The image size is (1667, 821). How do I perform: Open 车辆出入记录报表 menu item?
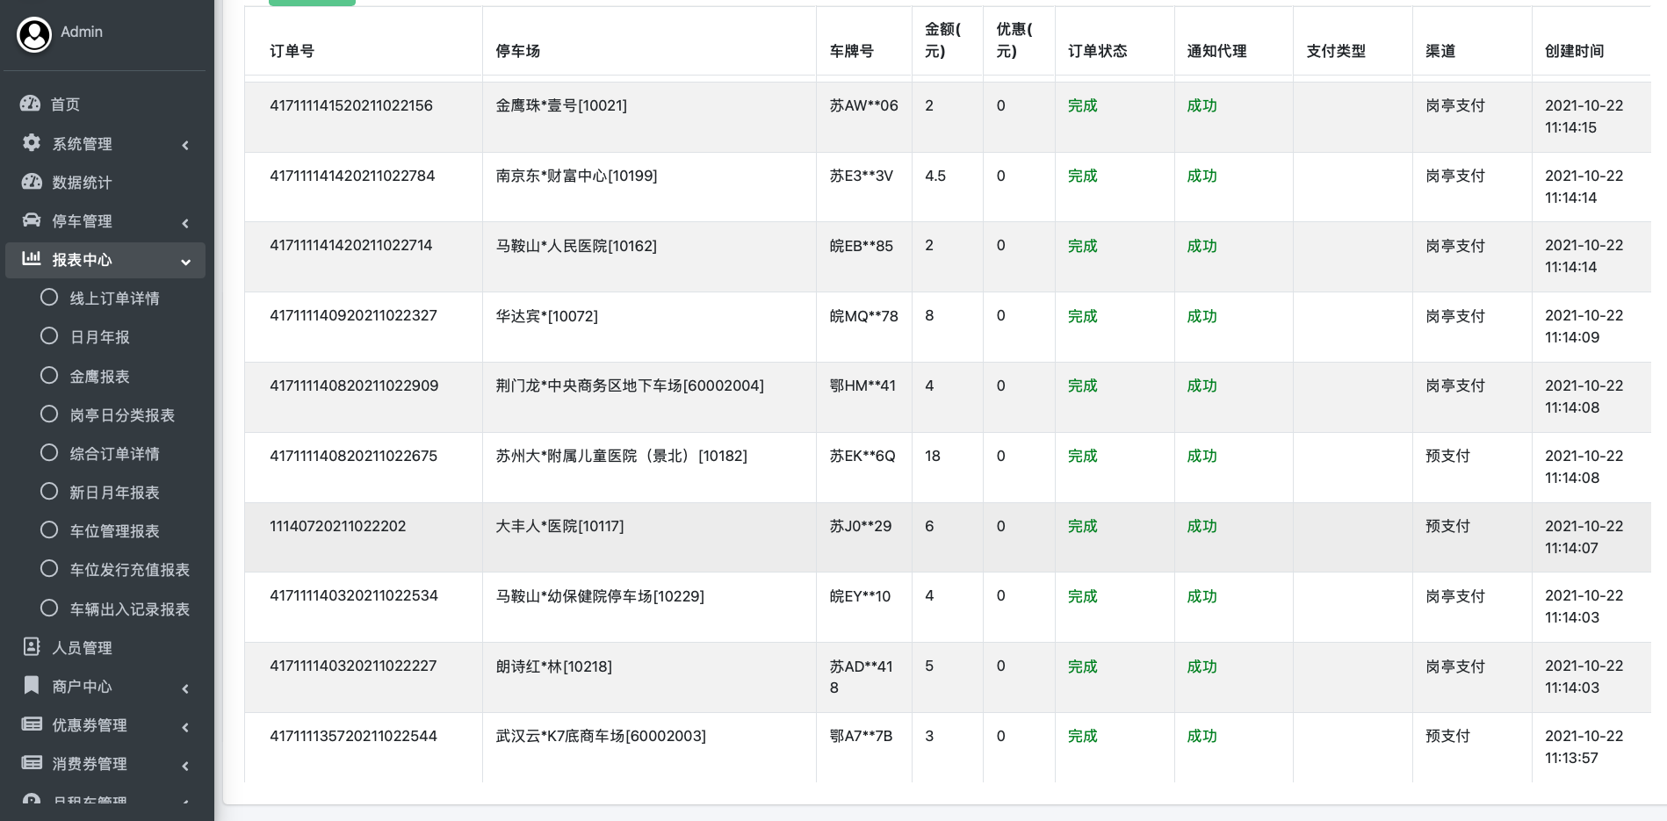click(x=129, y=609)
